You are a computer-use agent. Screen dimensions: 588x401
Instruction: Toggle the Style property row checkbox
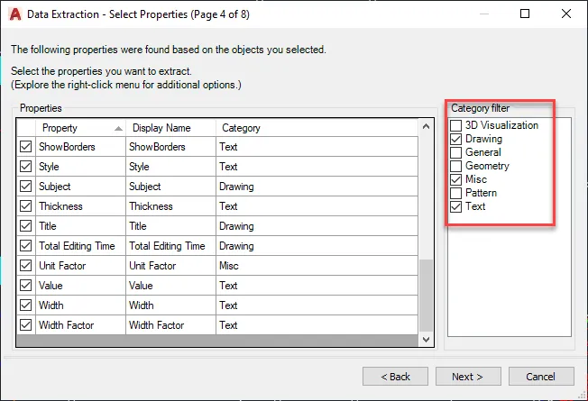25,167
